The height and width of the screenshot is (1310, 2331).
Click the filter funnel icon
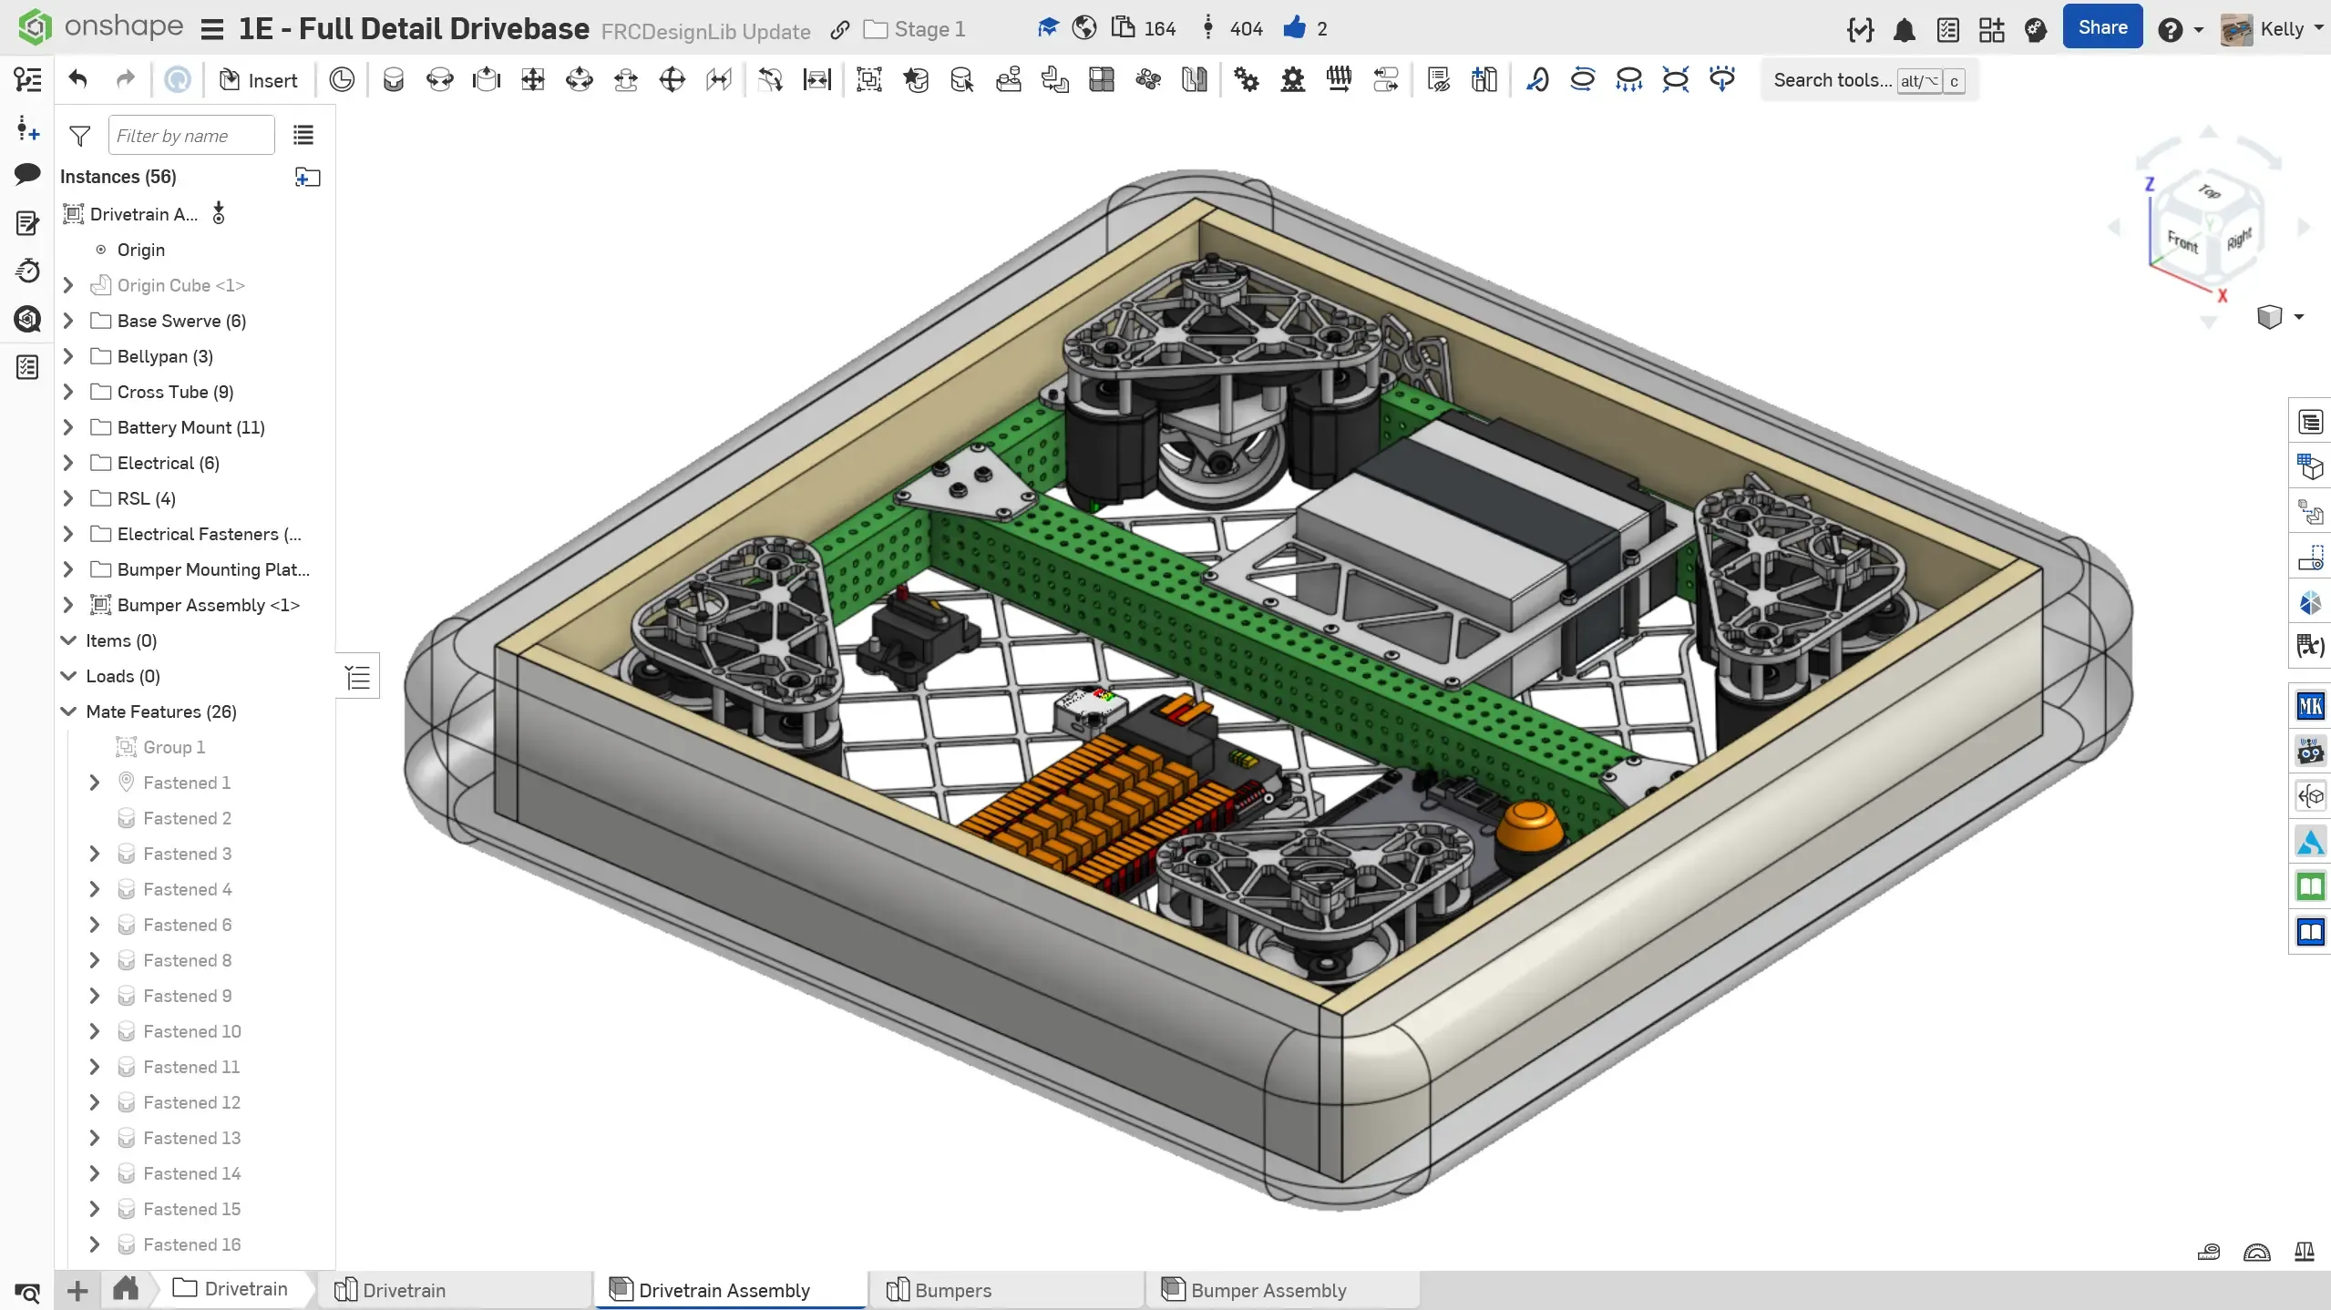pyautogui.click(x=80, y=136)
